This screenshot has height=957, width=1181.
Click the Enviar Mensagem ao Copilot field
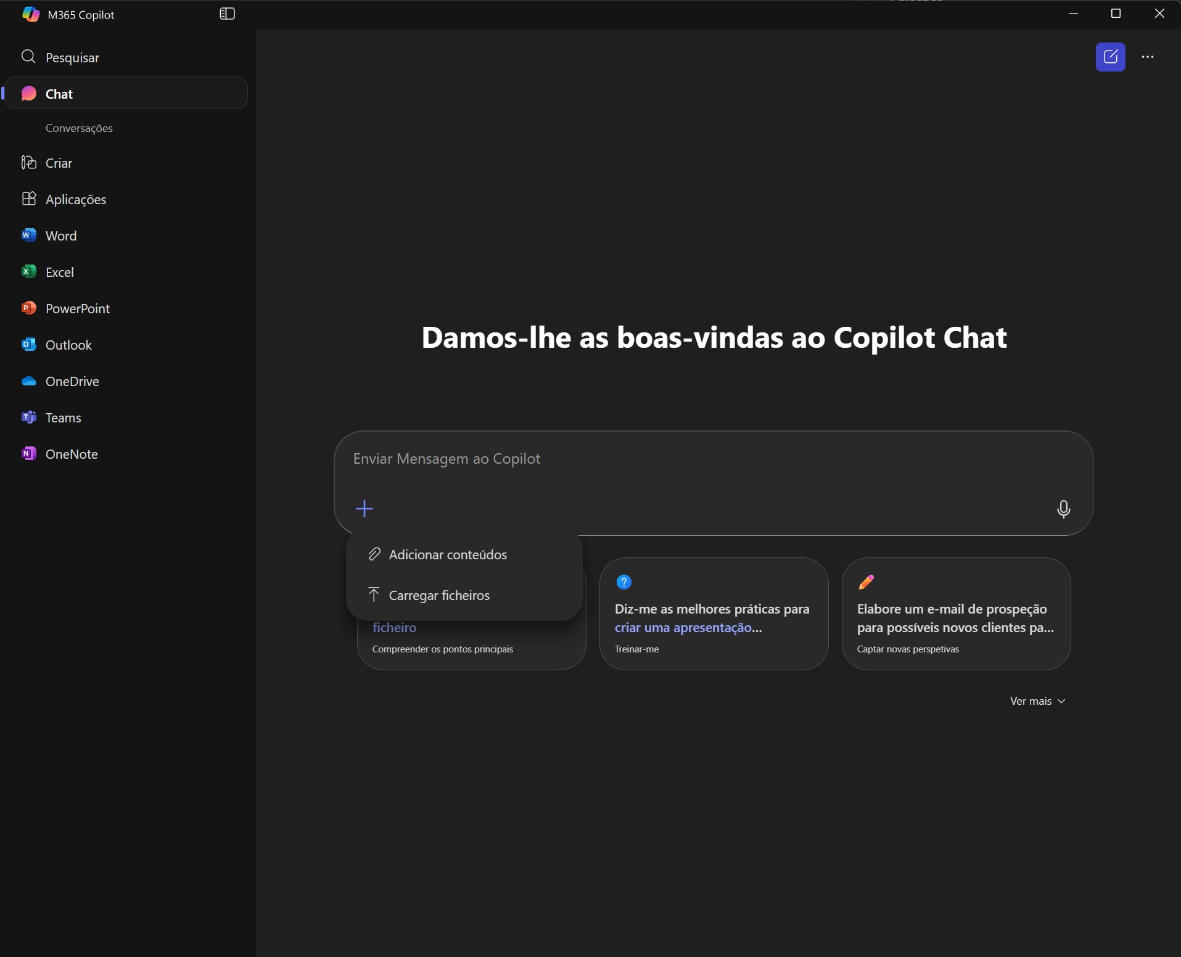point(678,459)
